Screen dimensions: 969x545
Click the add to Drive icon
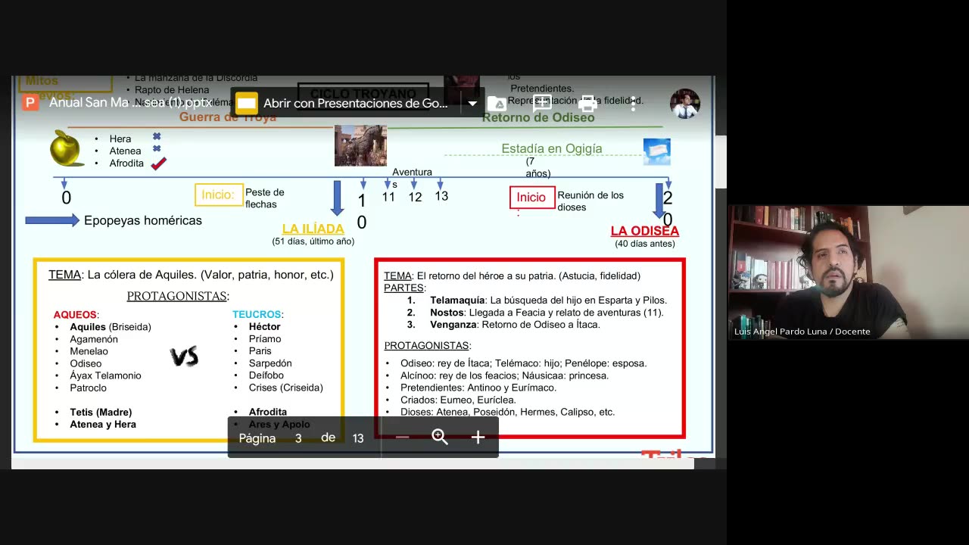point(497,104)
